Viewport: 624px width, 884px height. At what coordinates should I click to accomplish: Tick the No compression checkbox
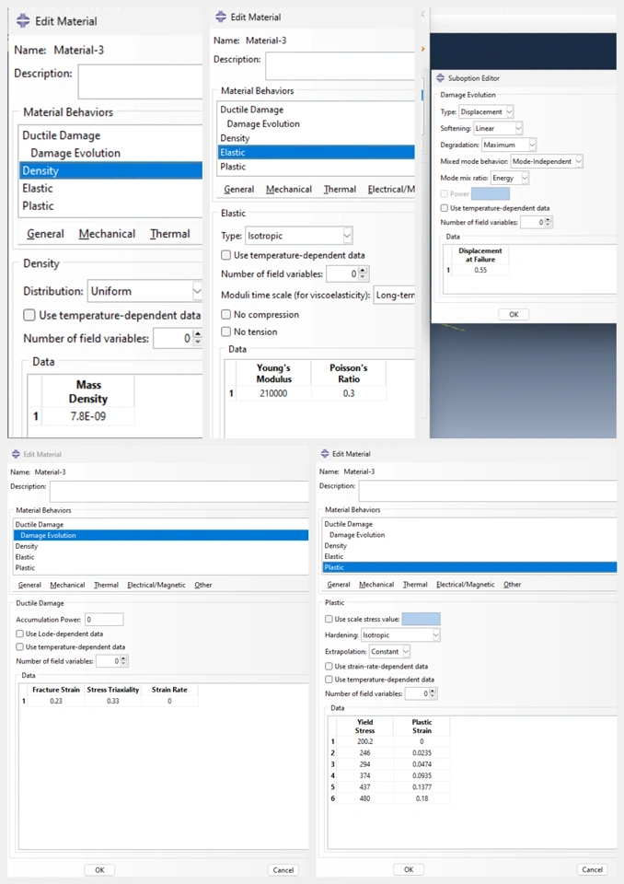226,315
